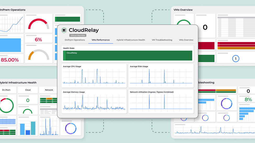Click the green 8% value tile
Screen dimensions: 255x143
point(248,99)
